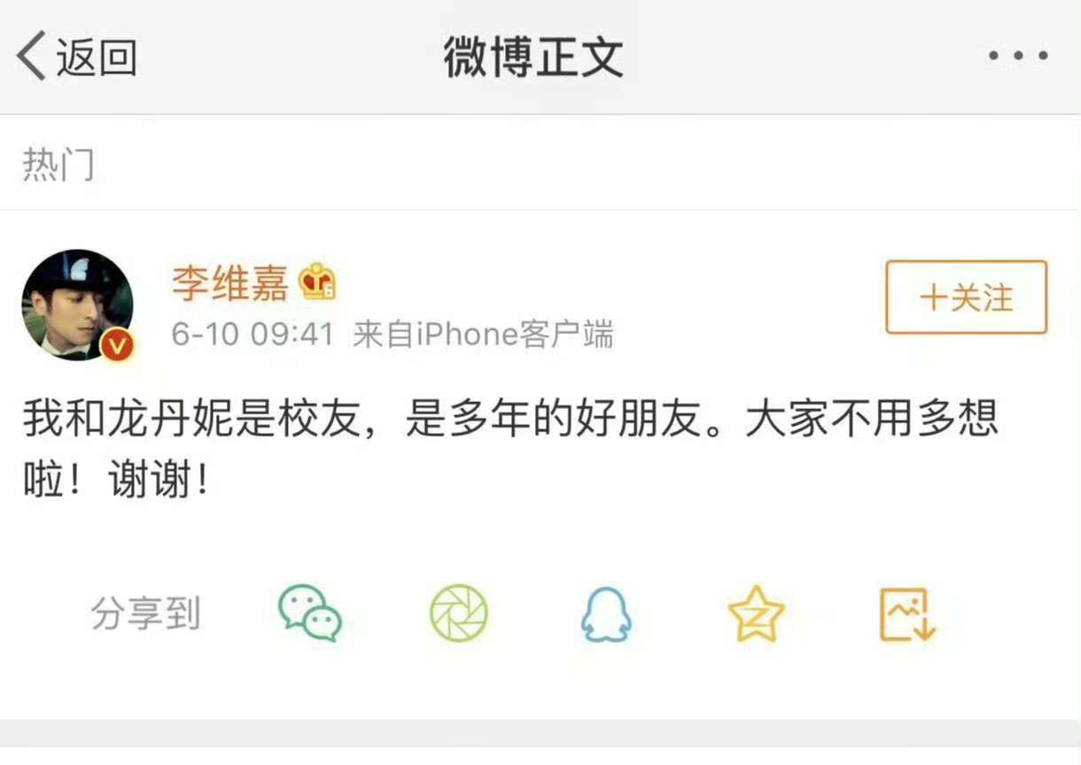Tap the 返回 back label

pos(97,58)
